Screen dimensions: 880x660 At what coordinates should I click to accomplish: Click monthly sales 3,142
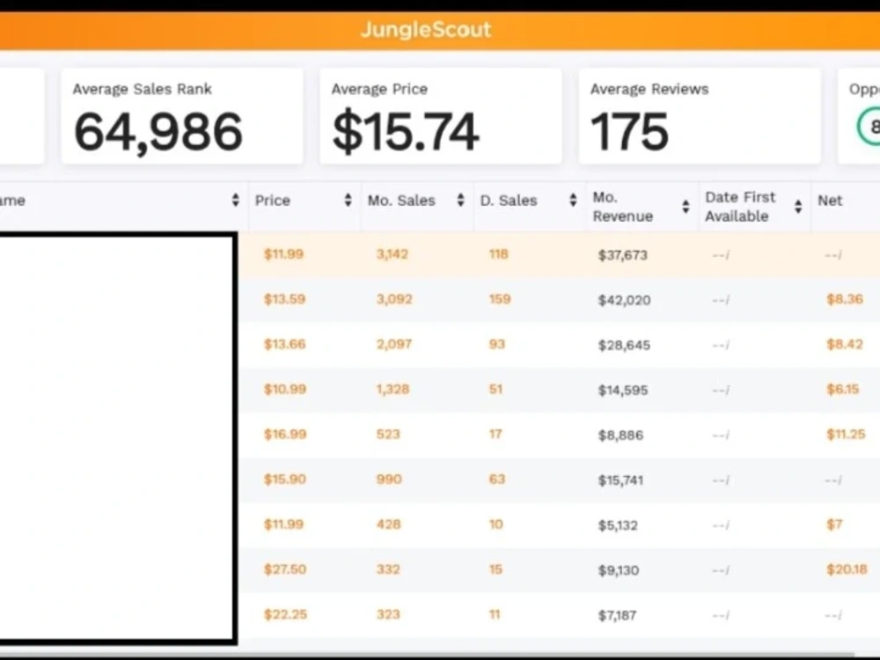point(392,254)
